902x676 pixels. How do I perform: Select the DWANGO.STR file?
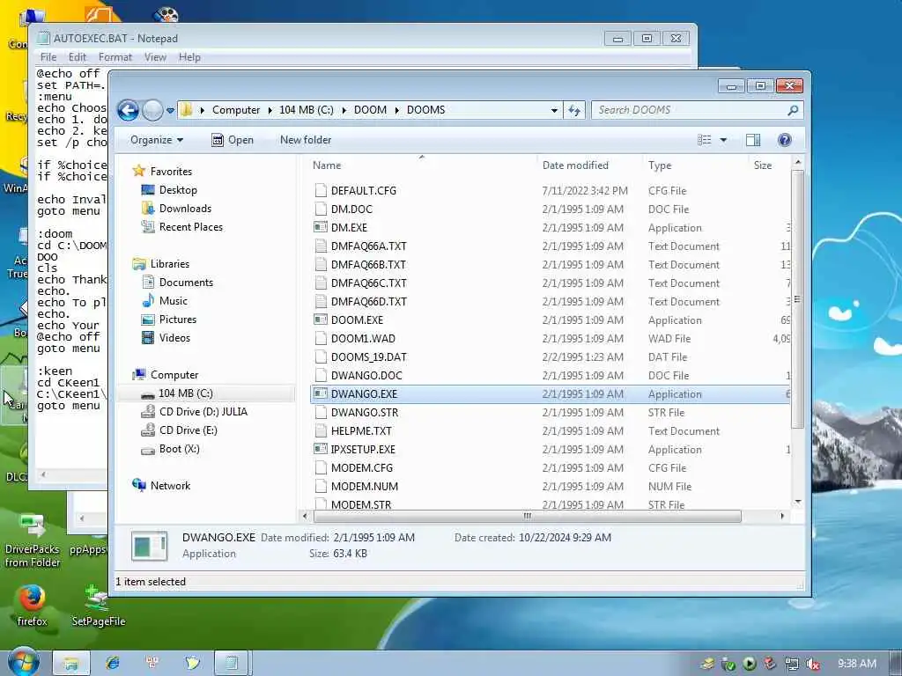(x=365, y=412)
